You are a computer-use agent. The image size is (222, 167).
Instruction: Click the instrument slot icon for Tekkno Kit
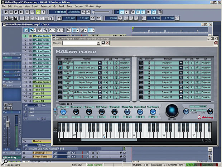pos(60,63)
